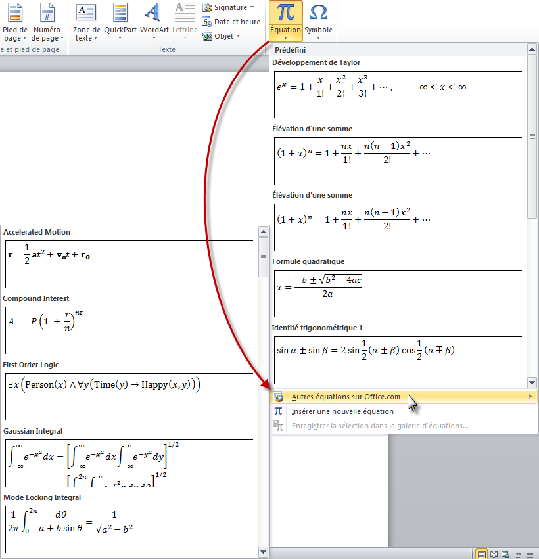Switch to Draft view in status bar
Image resolution: width=539 pixels, height=559 pixels.
coord(528,554)
